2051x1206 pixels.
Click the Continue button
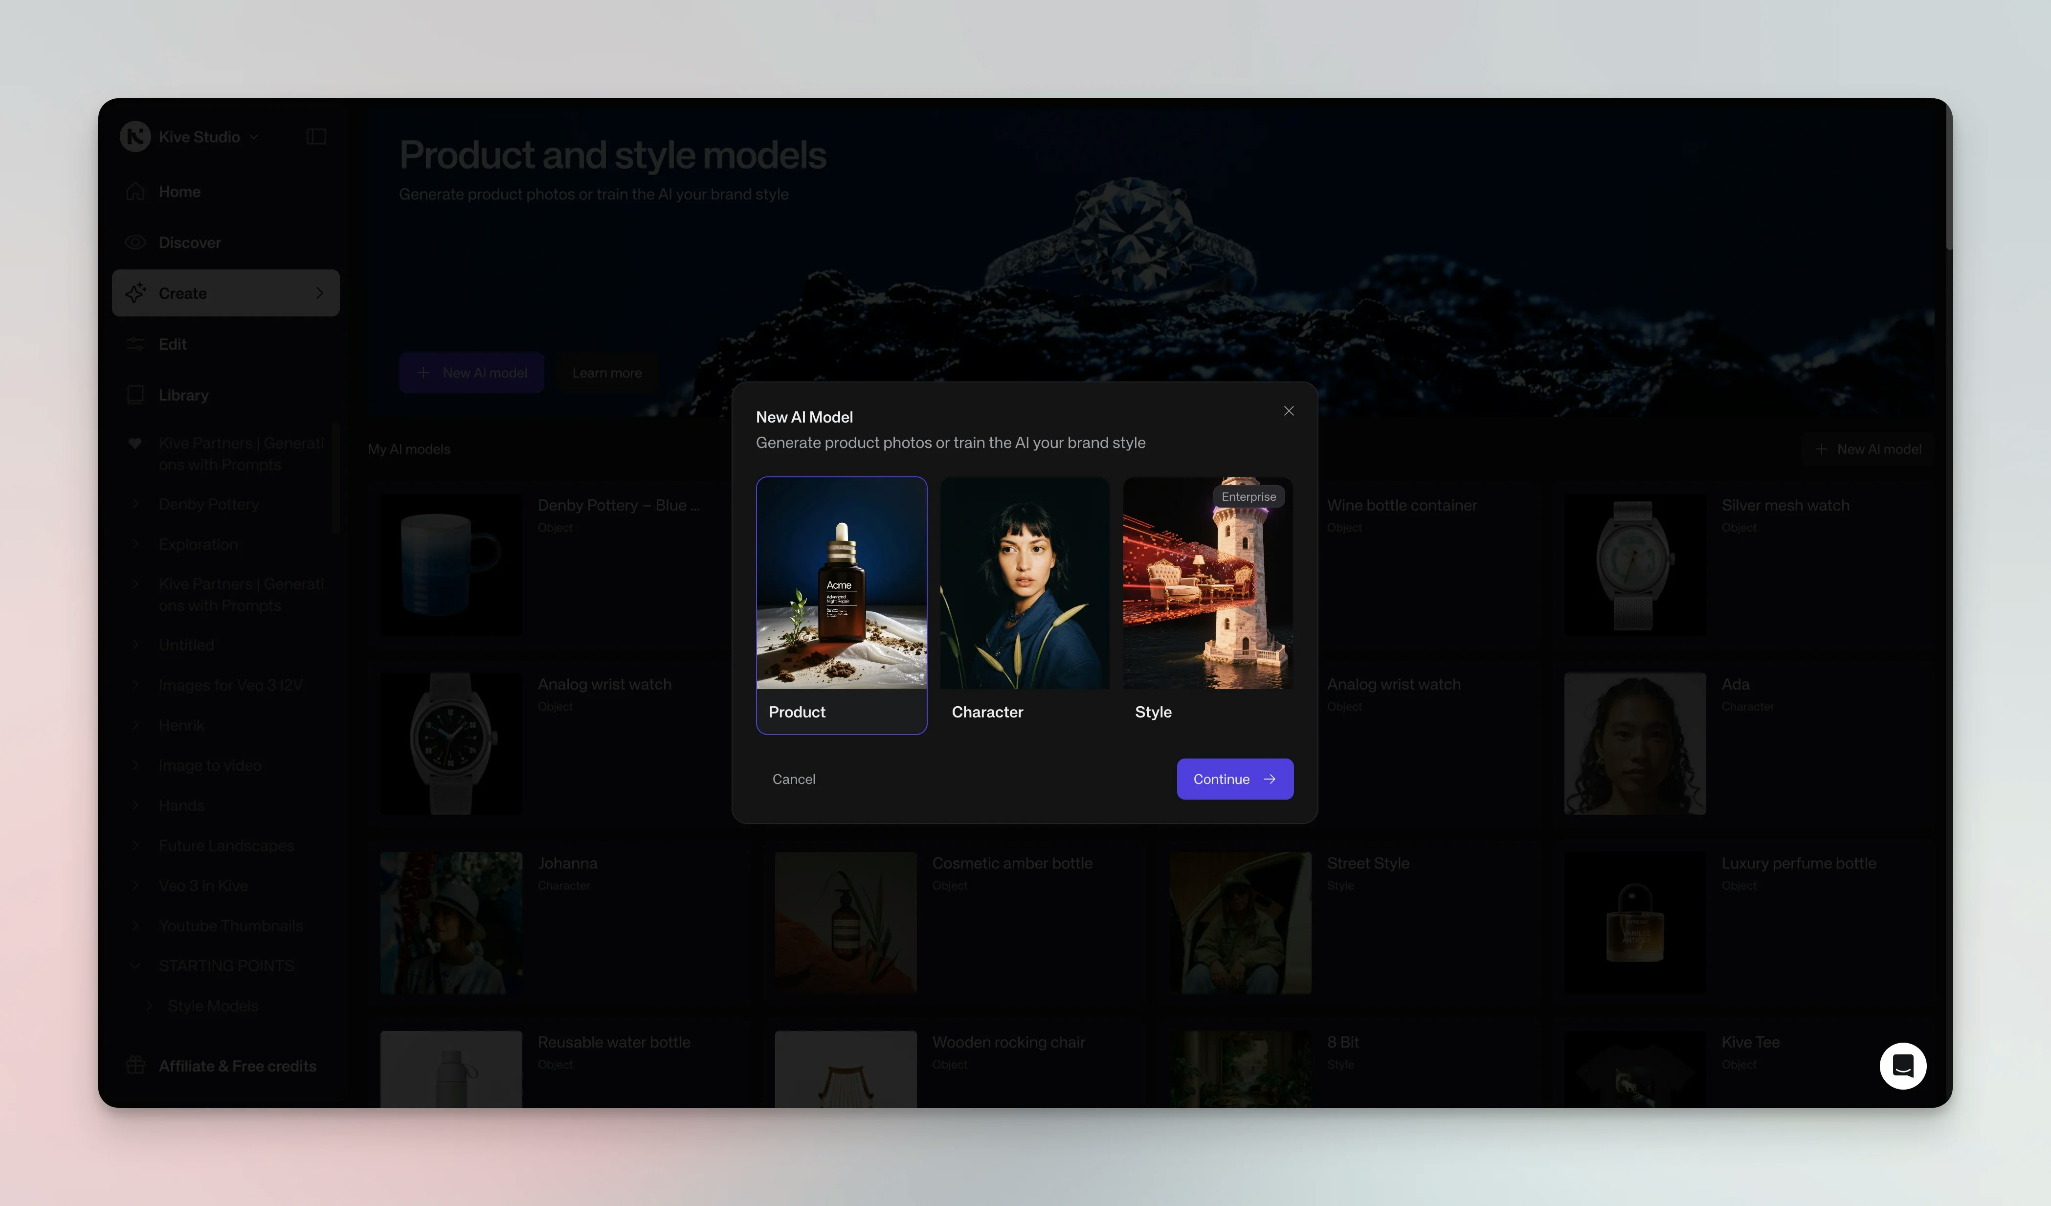tap(1234, 779)
